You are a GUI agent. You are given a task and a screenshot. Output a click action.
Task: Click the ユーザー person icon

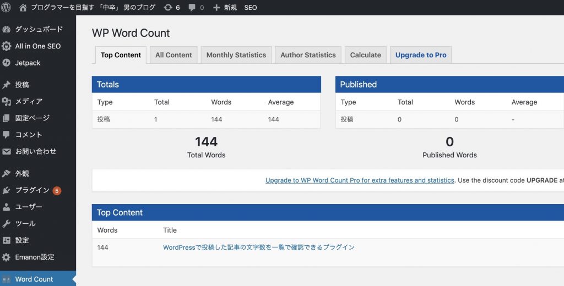tap(6, 207)
